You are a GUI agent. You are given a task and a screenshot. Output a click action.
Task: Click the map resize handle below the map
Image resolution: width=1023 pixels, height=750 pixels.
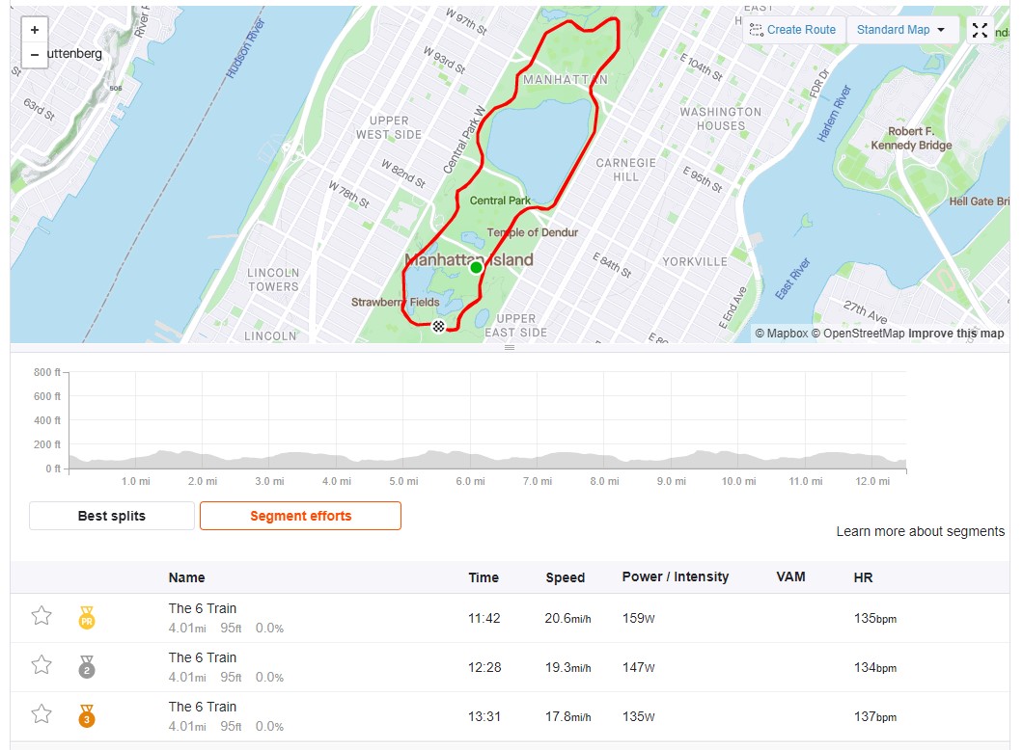pyautogui.click(x=510, y=348)
